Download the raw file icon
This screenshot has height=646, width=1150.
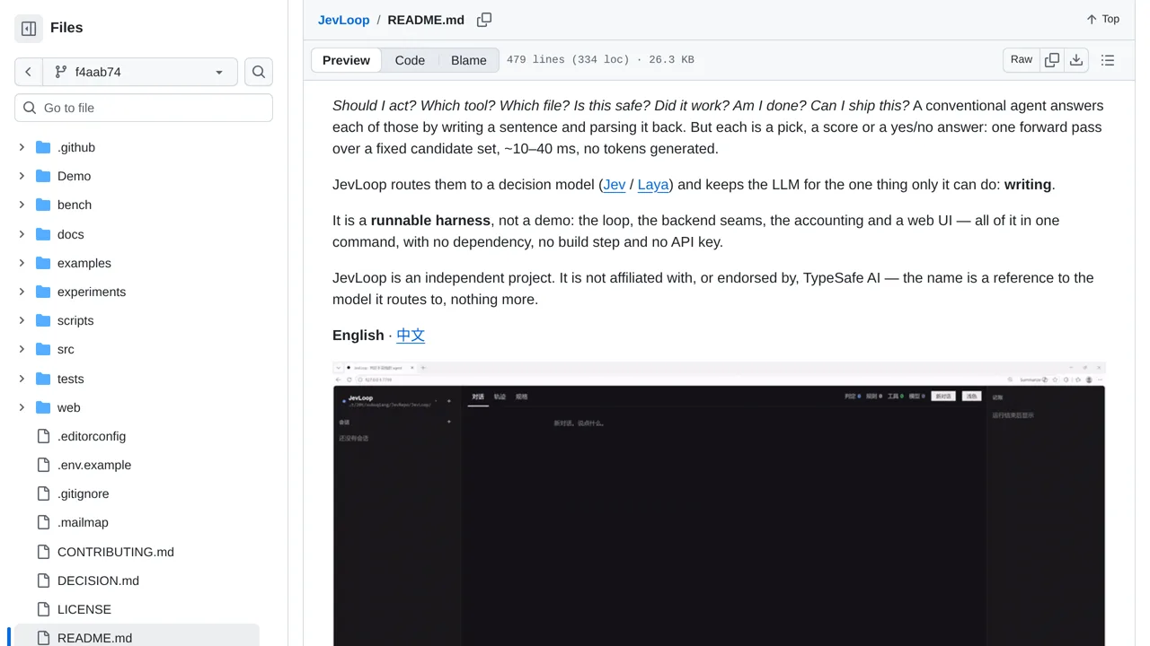pyautogui.click(x=1076, y=60)
